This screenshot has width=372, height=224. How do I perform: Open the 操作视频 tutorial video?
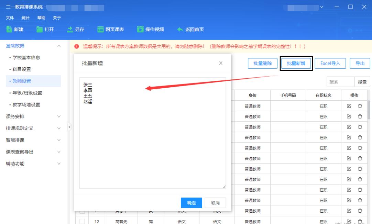tap(150, 30)
